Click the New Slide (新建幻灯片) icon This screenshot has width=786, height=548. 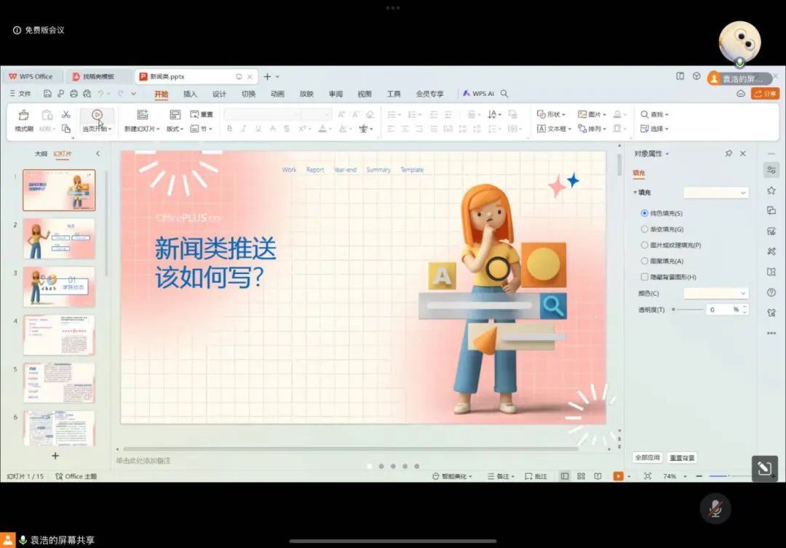(142, 115)
